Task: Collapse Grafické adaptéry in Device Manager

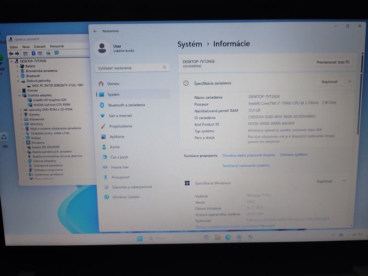Action: pyautogui.click(x=19, y=95)
